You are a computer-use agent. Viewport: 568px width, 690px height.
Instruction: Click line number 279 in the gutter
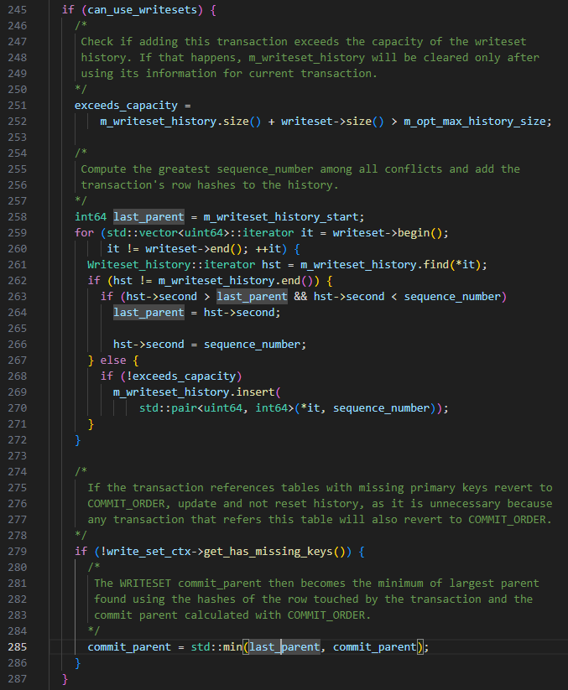[17, 552]
